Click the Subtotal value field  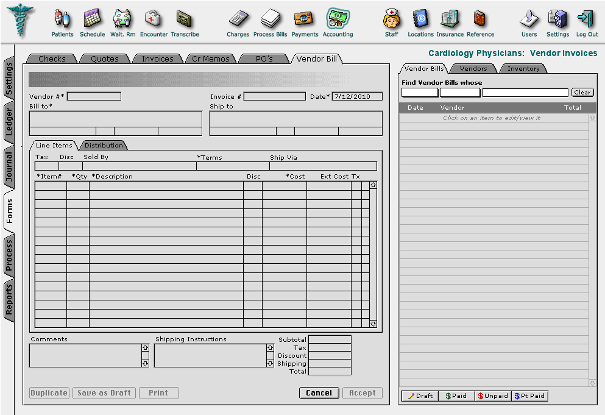330,339
